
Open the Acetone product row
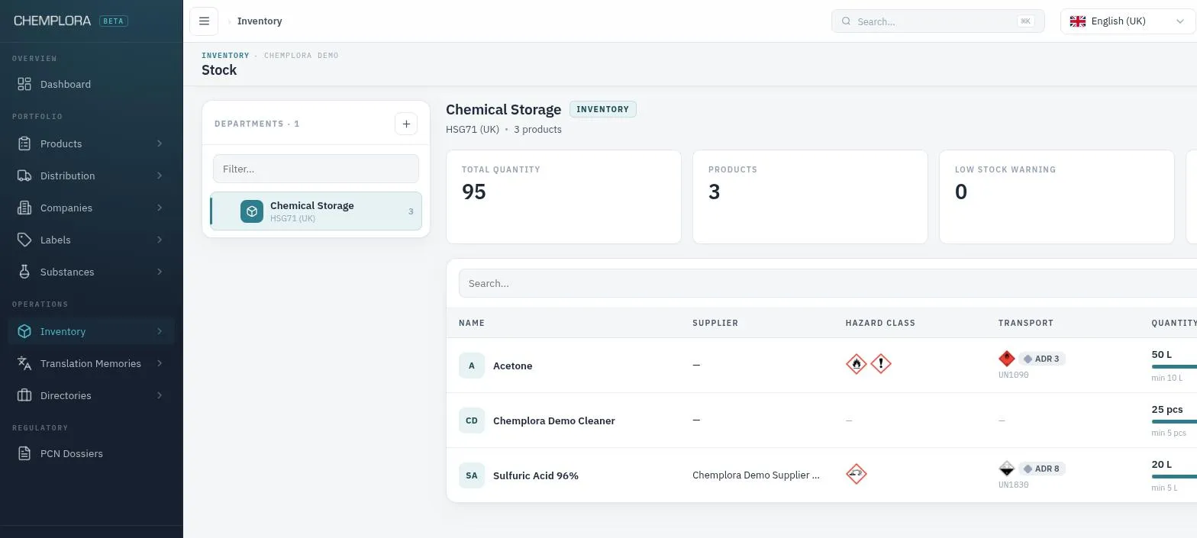[x=821, y=366]
